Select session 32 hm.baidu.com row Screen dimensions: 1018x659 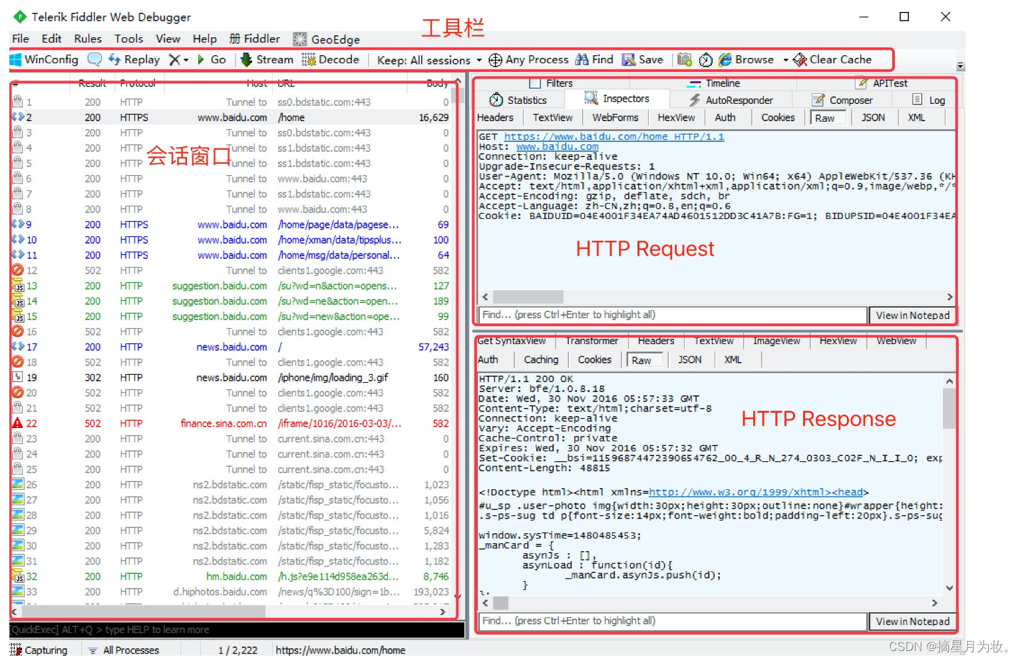[x=232, y=576]
